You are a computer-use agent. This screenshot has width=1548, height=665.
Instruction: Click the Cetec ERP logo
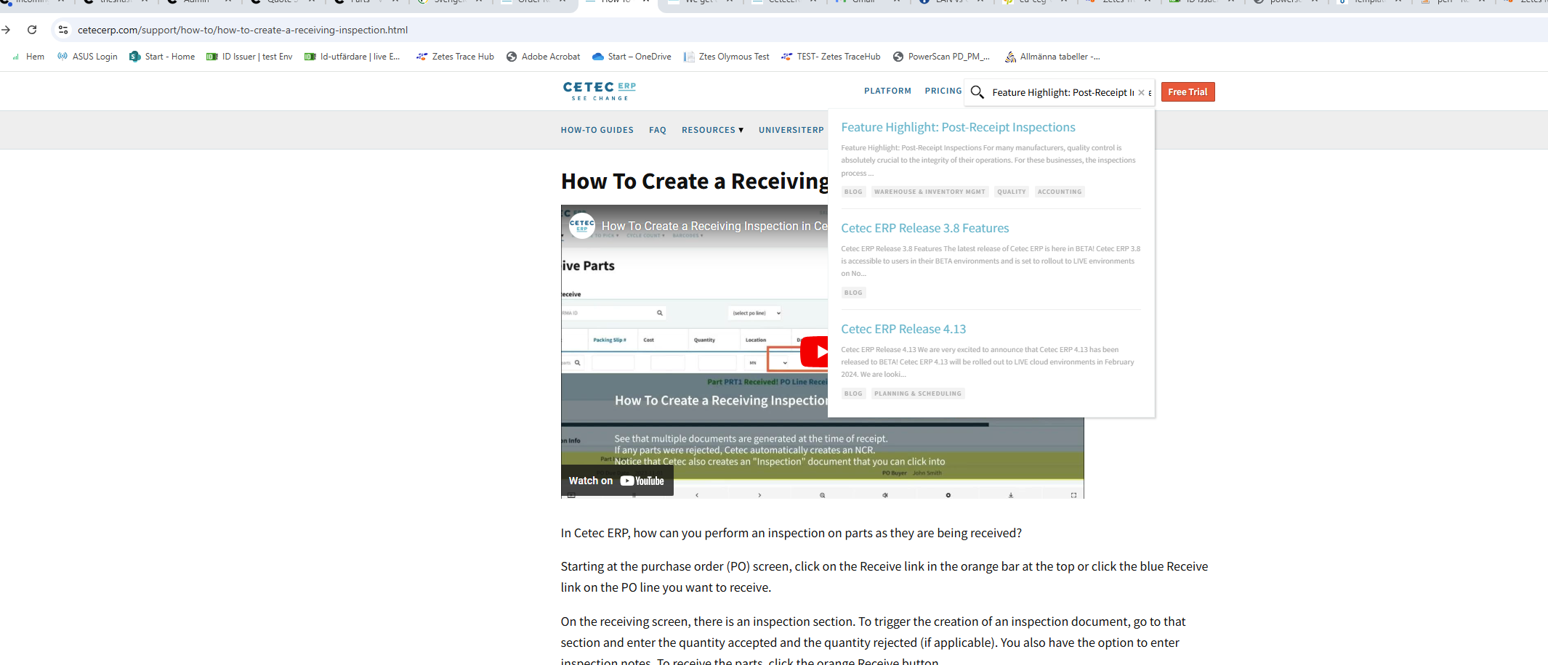[x=599, y=91]
